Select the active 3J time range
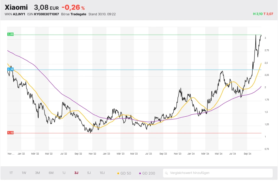This screenshot has height=181, width=278. tap(76, 173)
